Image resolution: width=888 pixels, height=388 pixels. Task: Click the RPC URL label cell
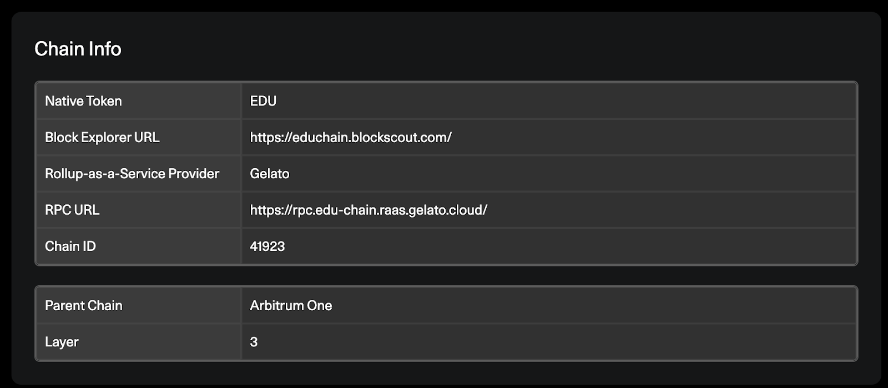(x=139, y=210)
